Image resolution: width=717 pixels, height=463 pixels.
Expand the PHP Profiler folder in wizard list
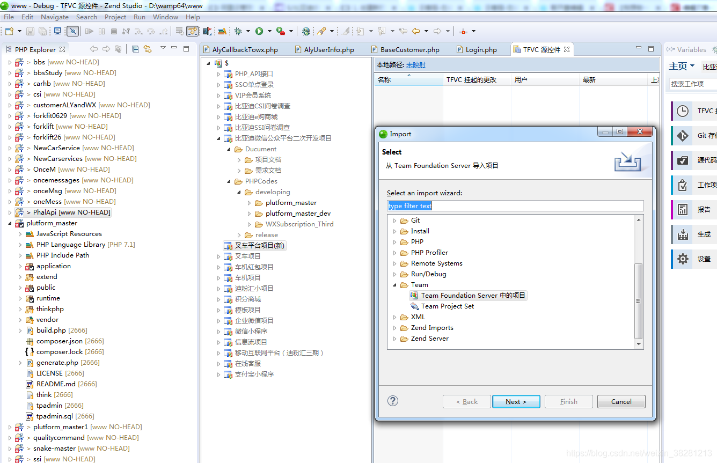coord(395,253)
